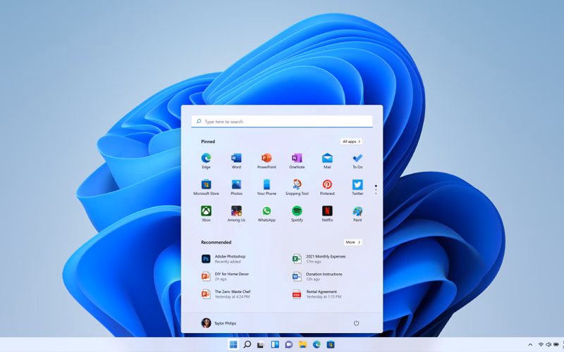Click the pinned apps page dots
Viewport: 564px width, 352px height.
click(x=376, y=189)
